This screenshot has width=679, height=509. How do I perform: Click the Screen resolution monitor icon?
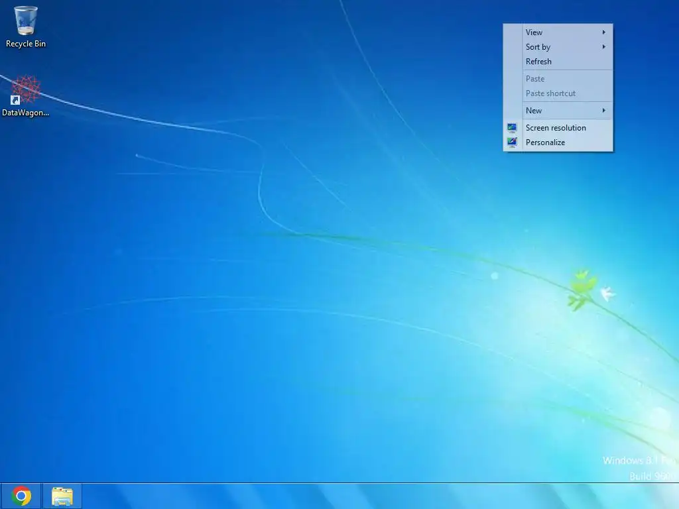[x=513, y=128]
